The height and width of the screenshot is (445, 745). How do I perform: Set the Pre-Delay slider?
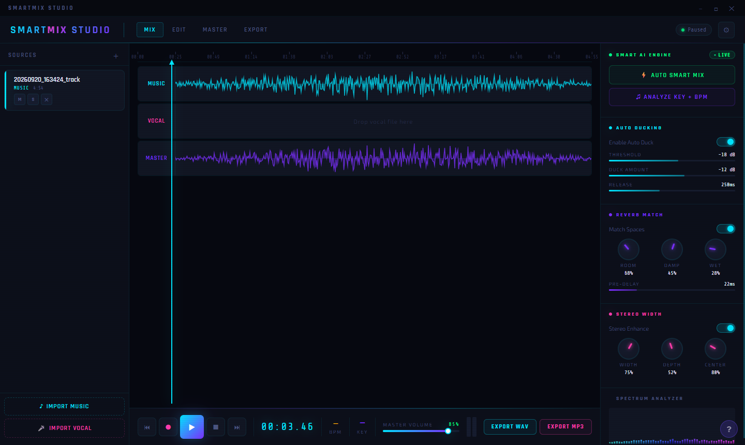pyautogui.click(x=672, y=290)
